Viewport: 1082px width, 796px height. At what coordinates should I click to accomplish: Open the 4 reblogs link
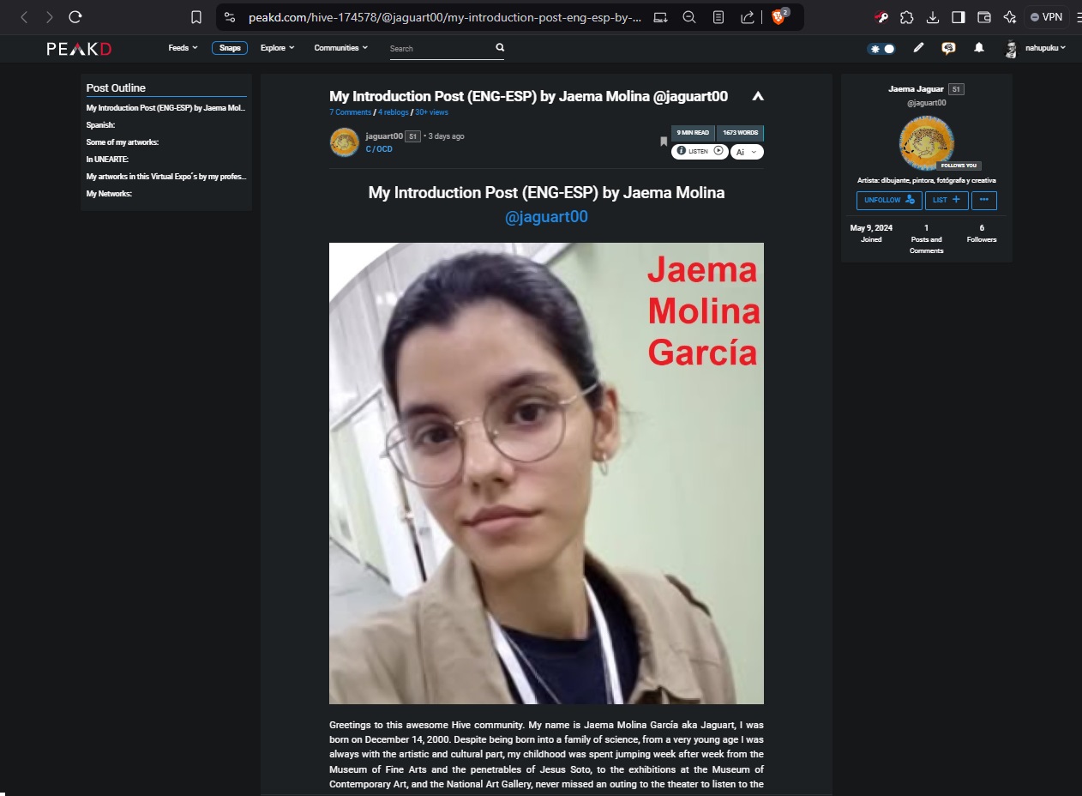click(394, 112)
